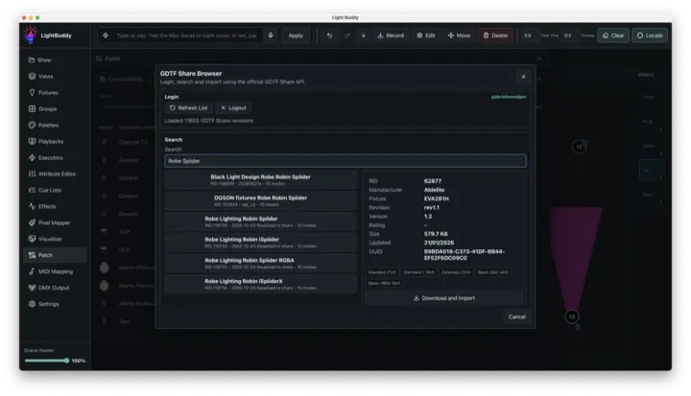This screenshot has width=691, height=396.
Task: Click the Edit toolbar button
Action: 426,35
